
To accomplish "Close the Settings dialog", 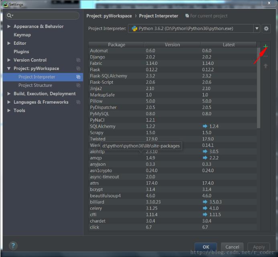I will (269, 3).
